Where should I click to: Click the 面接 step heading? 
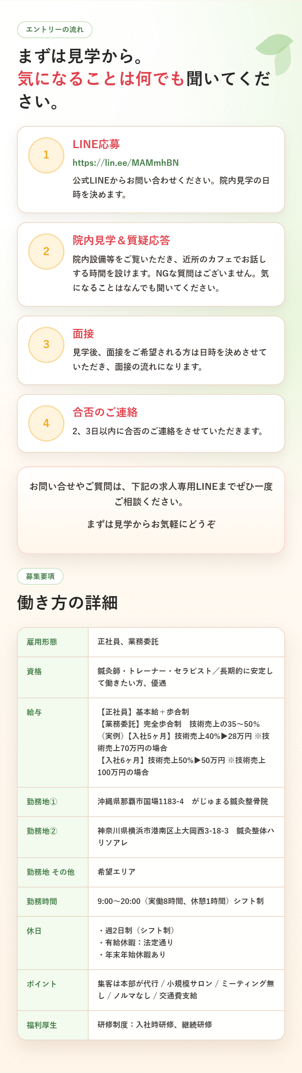click(x=83, y=334)
